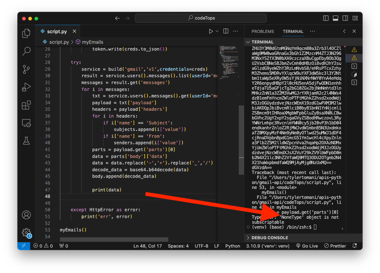Click 'except HttpError as error:' line
Screen dimensions: 380x273
106,210
